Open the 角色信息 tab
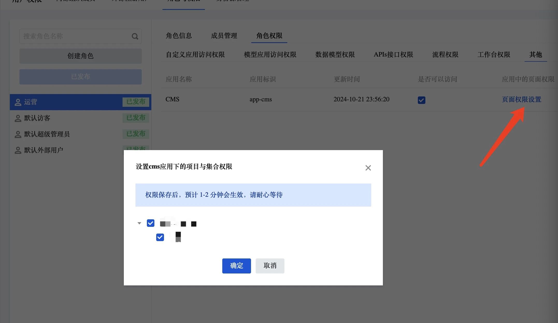This screenshot has width=558, height=323. tap(179, 36)
